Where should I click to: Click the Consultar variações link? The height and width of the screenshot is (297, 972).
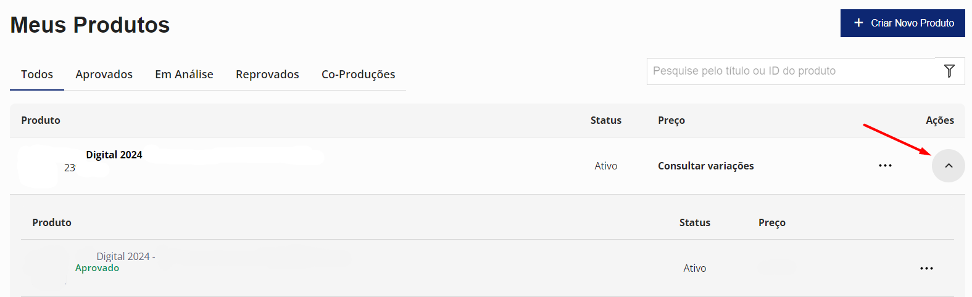pyautogui.click(x=705, y=166)
